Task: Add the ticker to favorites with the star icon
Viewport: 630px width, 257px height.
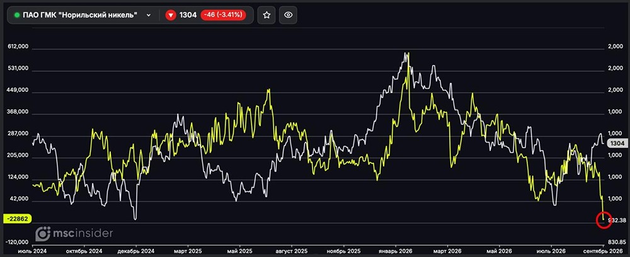Action: click(x=266, y=15)
